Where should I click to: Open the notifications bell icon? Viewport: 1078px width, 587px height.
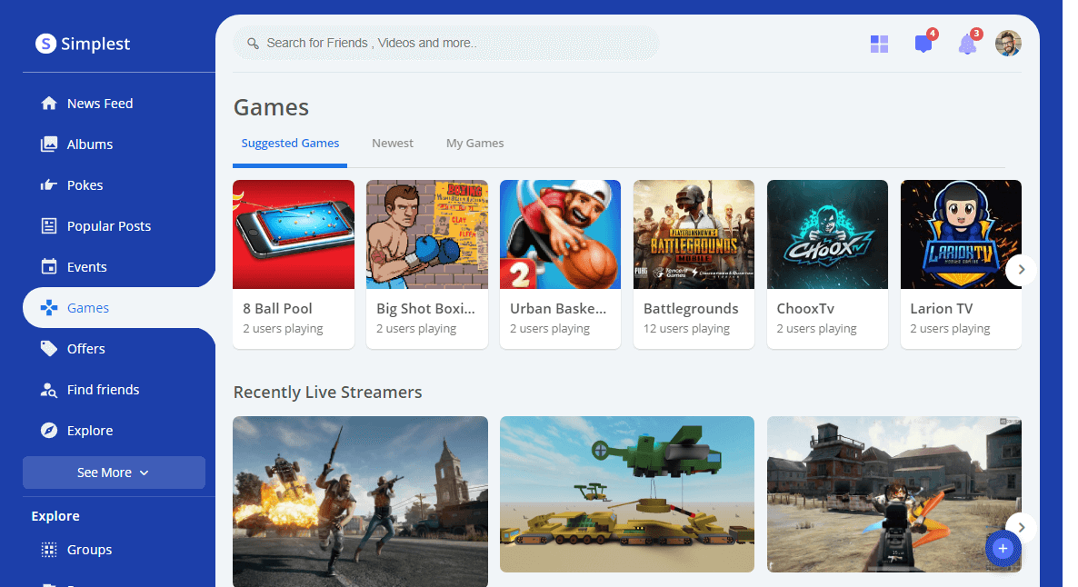click(x=967, y=45)
